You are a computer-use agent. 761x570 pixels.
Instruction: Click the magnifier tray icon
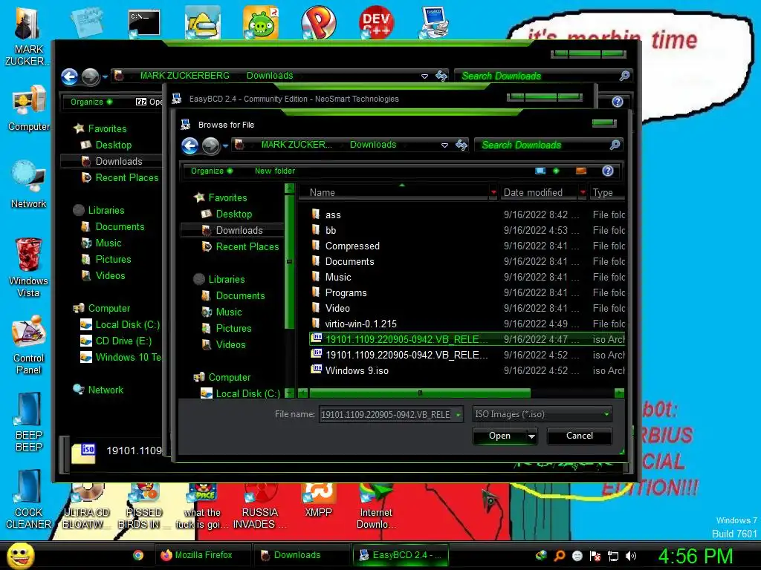click(x=560, y=556)
